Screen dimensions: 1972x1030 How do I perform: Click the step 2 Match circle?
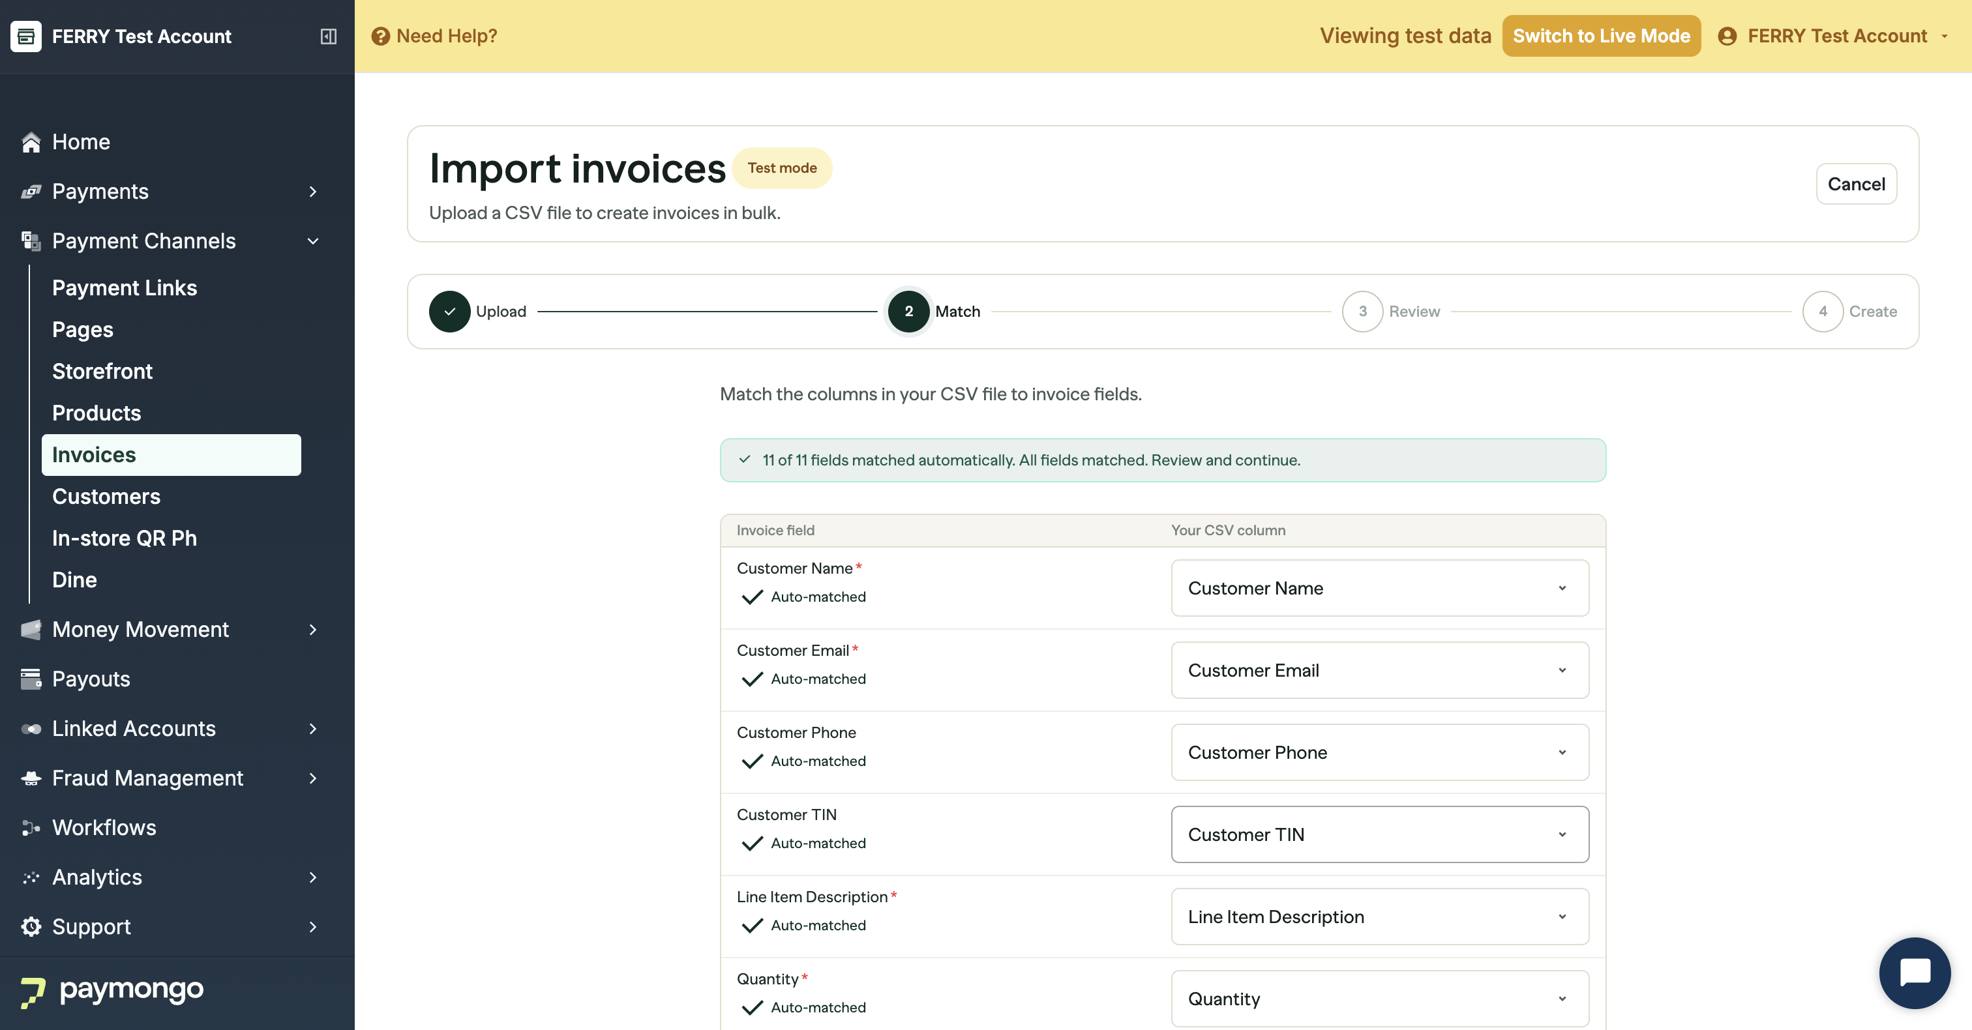(908, 312)
